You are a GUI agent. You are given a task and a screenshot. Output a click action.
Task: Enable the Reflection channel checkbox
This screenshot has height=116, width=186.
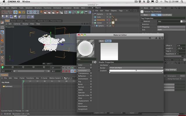pos(91,76)
